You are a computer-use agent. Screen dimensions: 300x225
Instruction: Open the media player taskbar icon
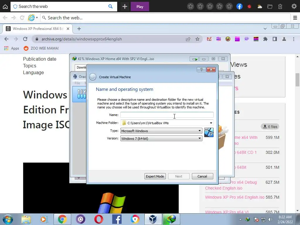[x=44, y=219]
